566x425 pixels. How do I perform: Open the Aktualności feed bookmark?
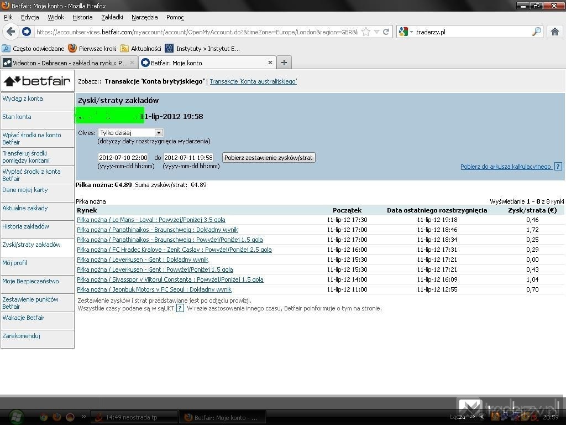pyautogui.click(x=141, y=49)
